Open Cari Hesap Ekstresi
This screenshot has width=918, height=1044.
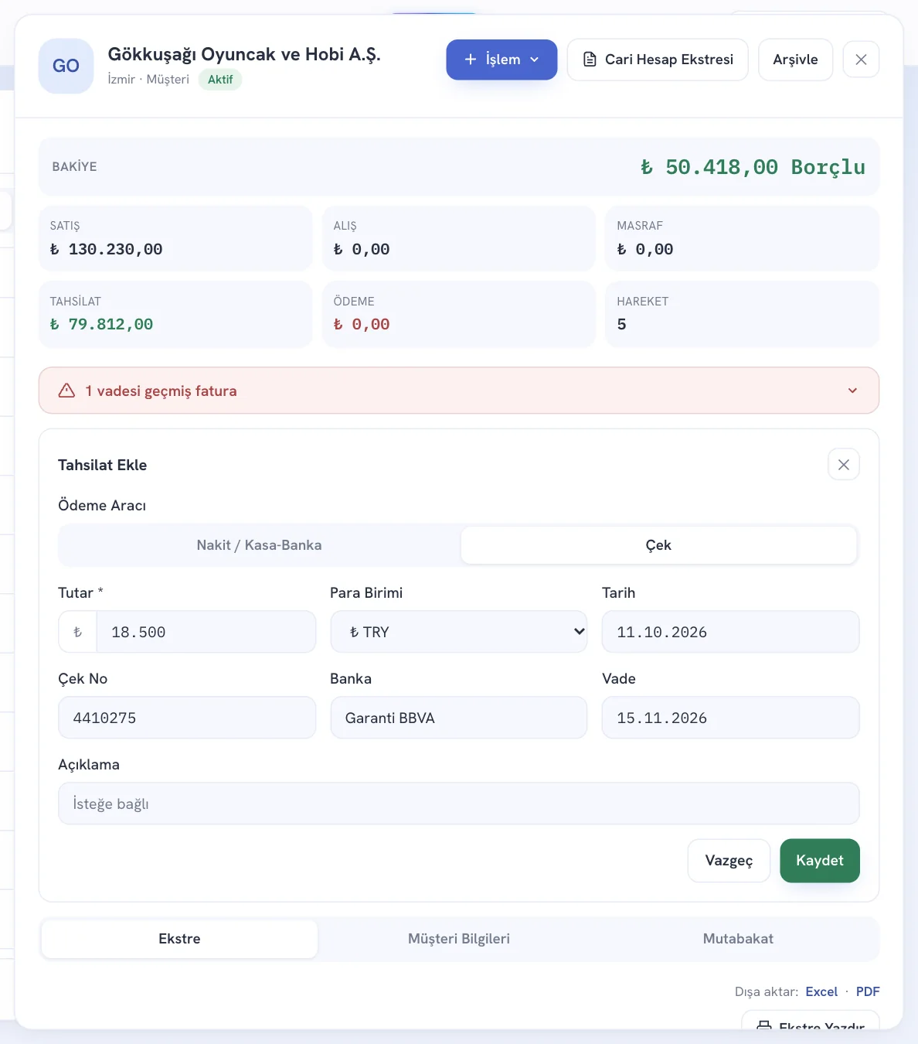click(658, 60)
